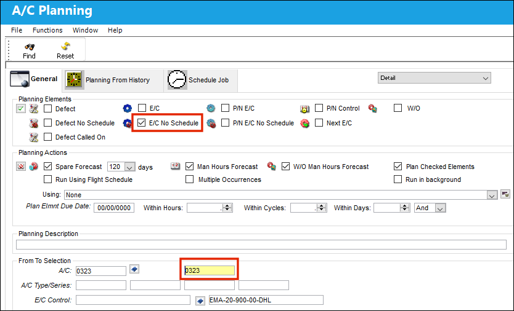Enable Run Using Flight Schedule
The height and width of the screenshot is (311, 514).
pyautogui.click(x=48, y=179)
